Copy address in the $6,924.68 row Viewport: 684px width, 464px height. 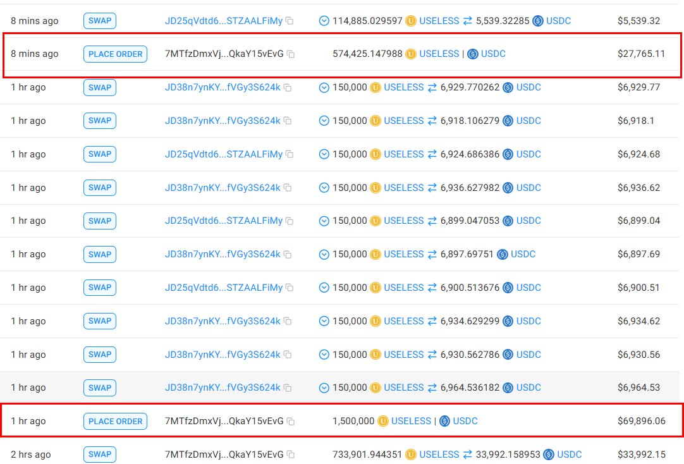pos(290,154)
